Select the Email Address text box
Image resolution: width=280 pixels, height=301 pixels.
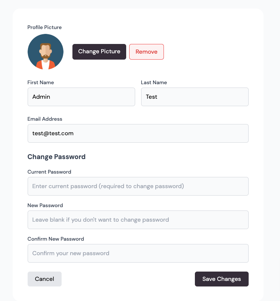(138, 133)
